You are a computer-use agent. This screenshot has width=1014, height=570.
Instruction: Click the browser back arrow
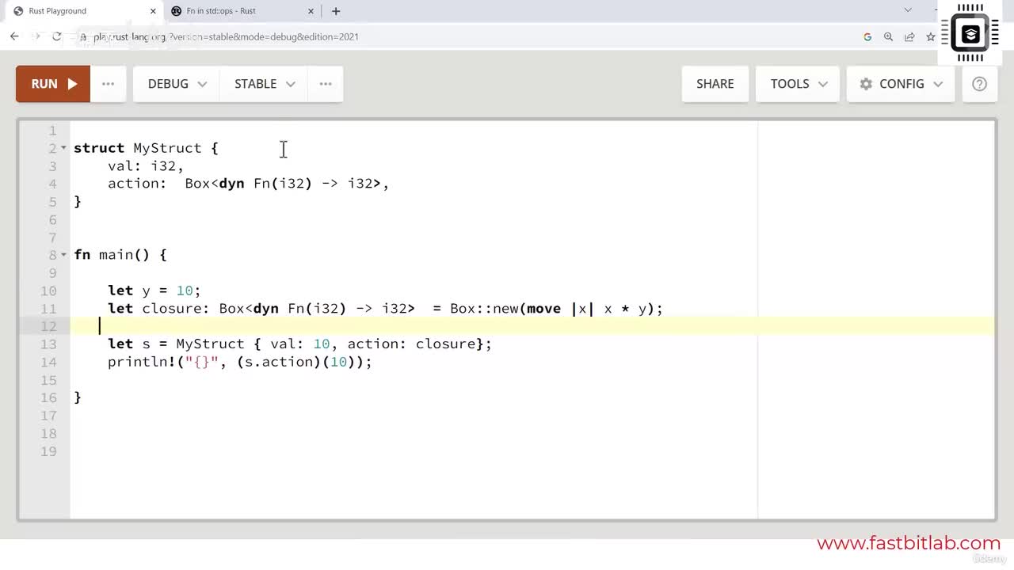click(x=14, y=36)
